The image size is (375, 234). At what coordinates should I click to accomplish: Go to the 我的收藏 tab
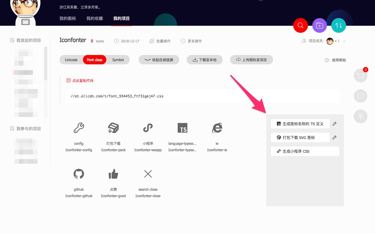pyautogui.click(x=95, y=18)
